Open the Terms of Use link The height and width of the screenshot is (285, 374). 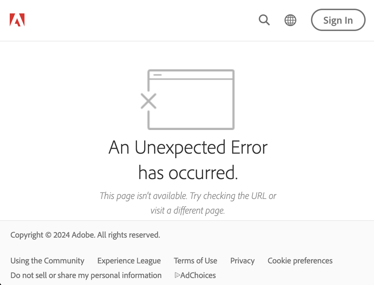pyautogui.click(x=195, y=261)
